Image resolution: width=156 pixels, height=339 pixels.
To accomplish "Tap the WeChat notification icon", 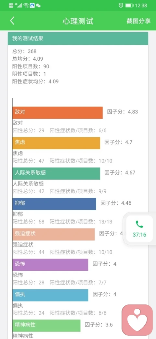I will pos(38,6).
